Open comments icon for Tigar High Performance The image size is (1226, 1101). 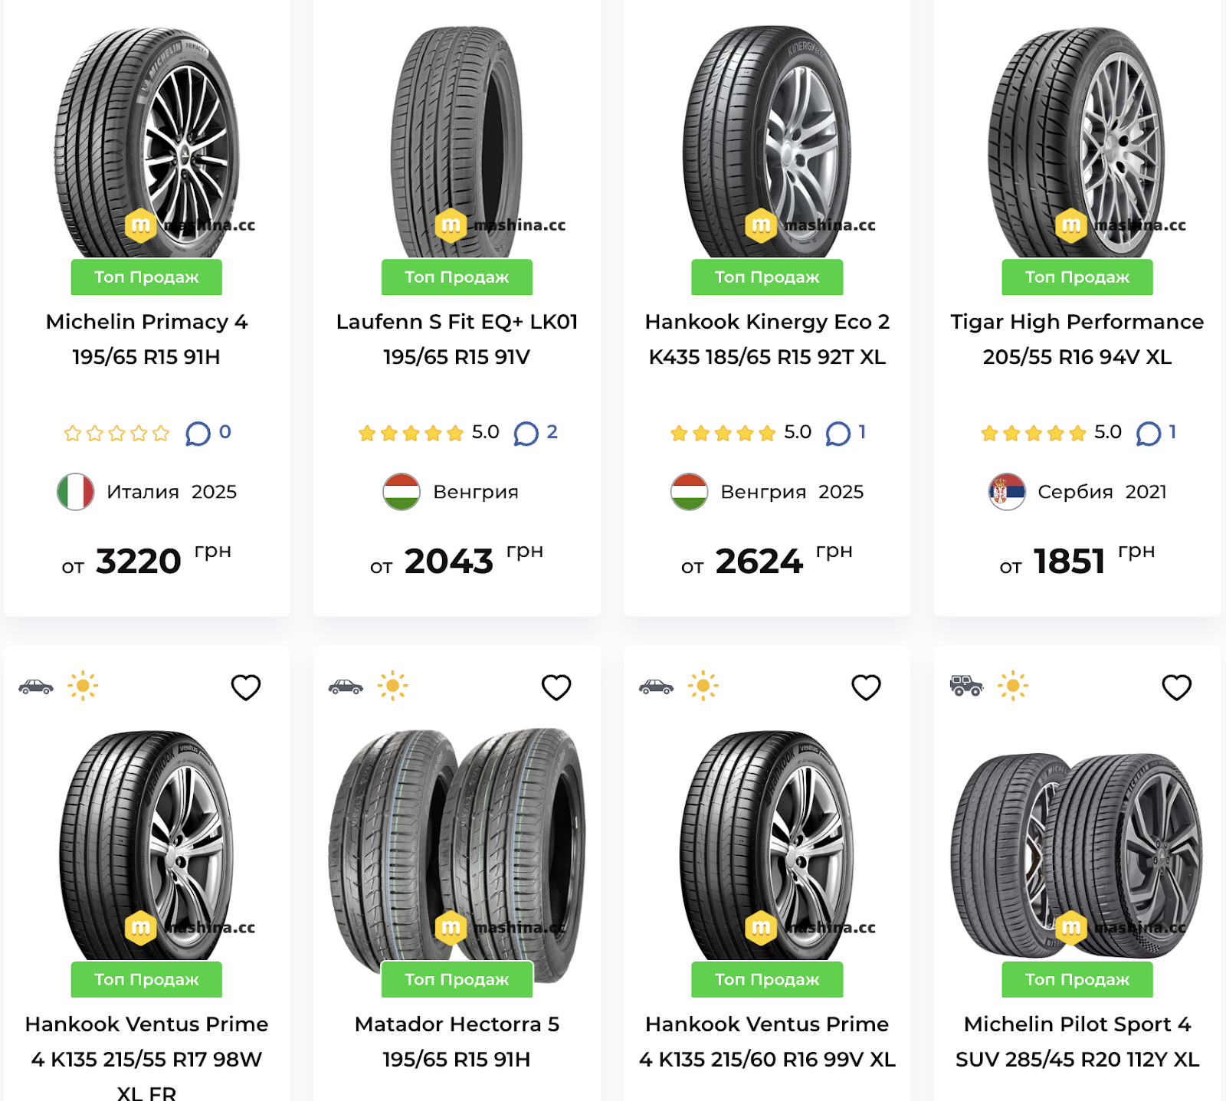click(x=1148, y=434)
